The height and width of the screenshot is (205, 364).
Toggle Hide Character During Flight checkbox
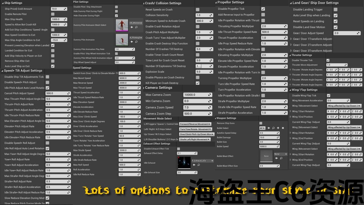[116, 16]
